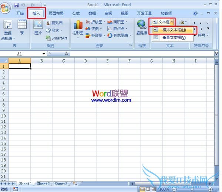Zoom in with plus button

tap(210, 189)
